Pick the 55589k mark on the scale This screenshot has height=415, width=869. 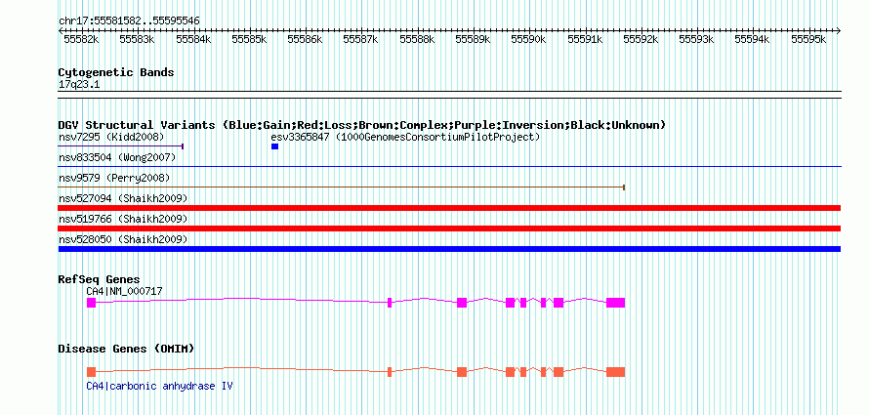473,39
